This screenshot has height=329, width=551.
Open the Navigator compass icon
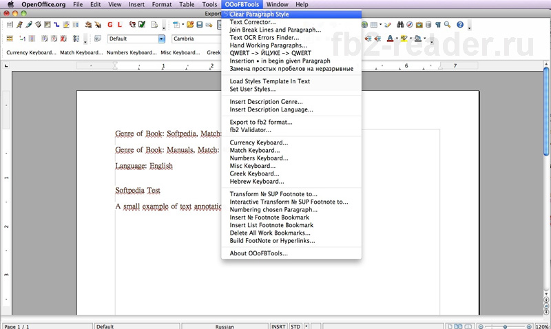tap(410, 25)
